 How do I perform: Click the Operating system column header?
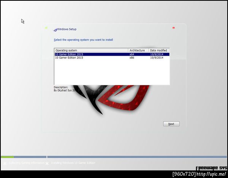click(91, 50)
